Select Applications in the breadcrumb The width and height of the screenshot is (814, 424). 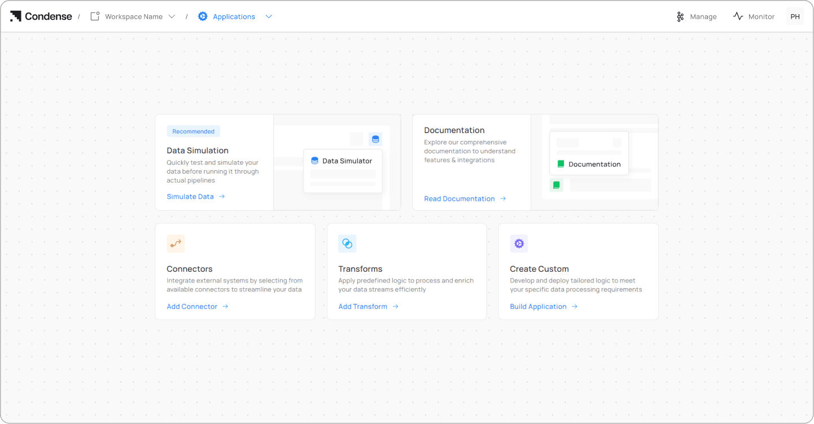(x=234, y=17)
